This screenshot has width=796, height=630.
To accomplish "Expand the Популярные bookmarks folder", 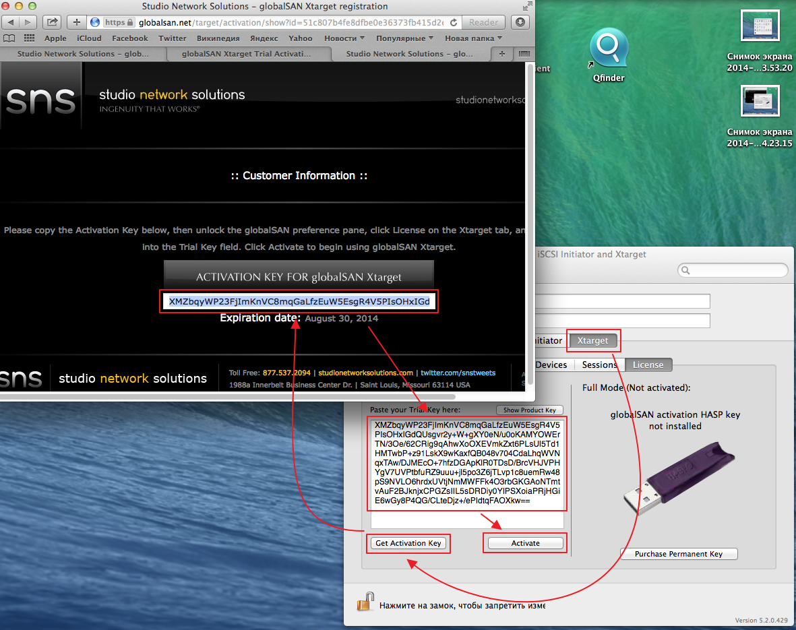I will click(x=404, y=38).
